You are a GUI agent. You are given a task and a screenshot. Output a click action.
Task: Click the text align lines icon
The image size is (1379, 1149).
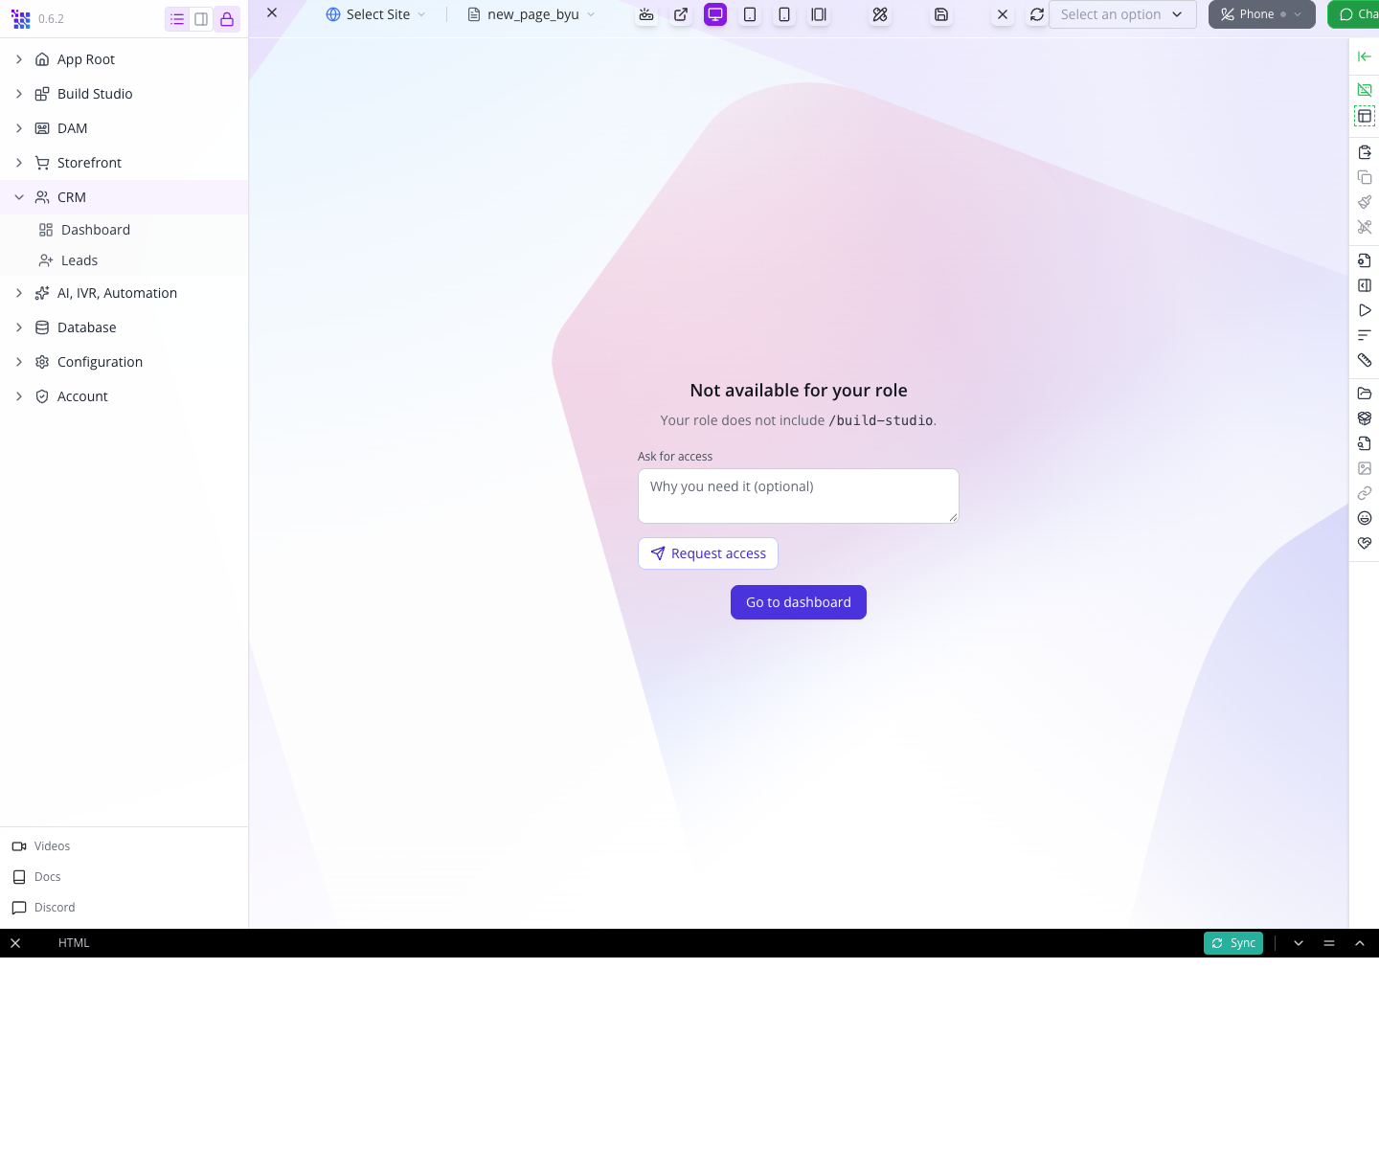coord(1365,335)
